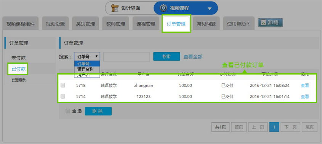Image resolution: width=322 pixels, height=144 pixels.
Task: Tick the checkbox for order 5714
Action: [x=63, y=96]
